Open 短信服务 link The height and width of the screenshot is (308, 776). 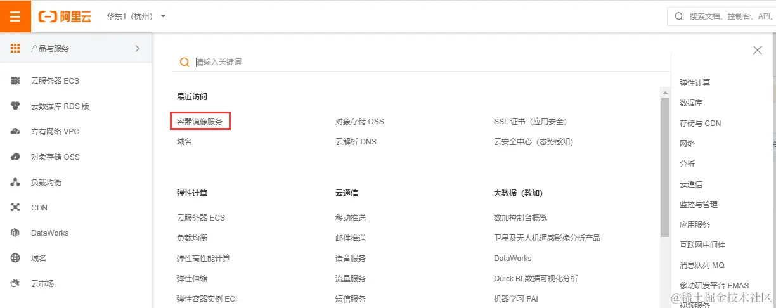pyautogui.click(x=351, y=298)
